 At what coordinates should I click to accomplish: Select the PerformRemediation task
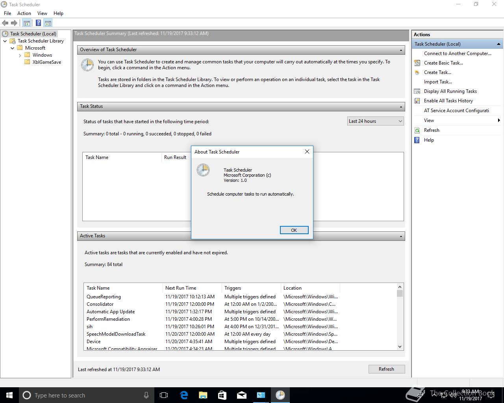pos(212,319)
